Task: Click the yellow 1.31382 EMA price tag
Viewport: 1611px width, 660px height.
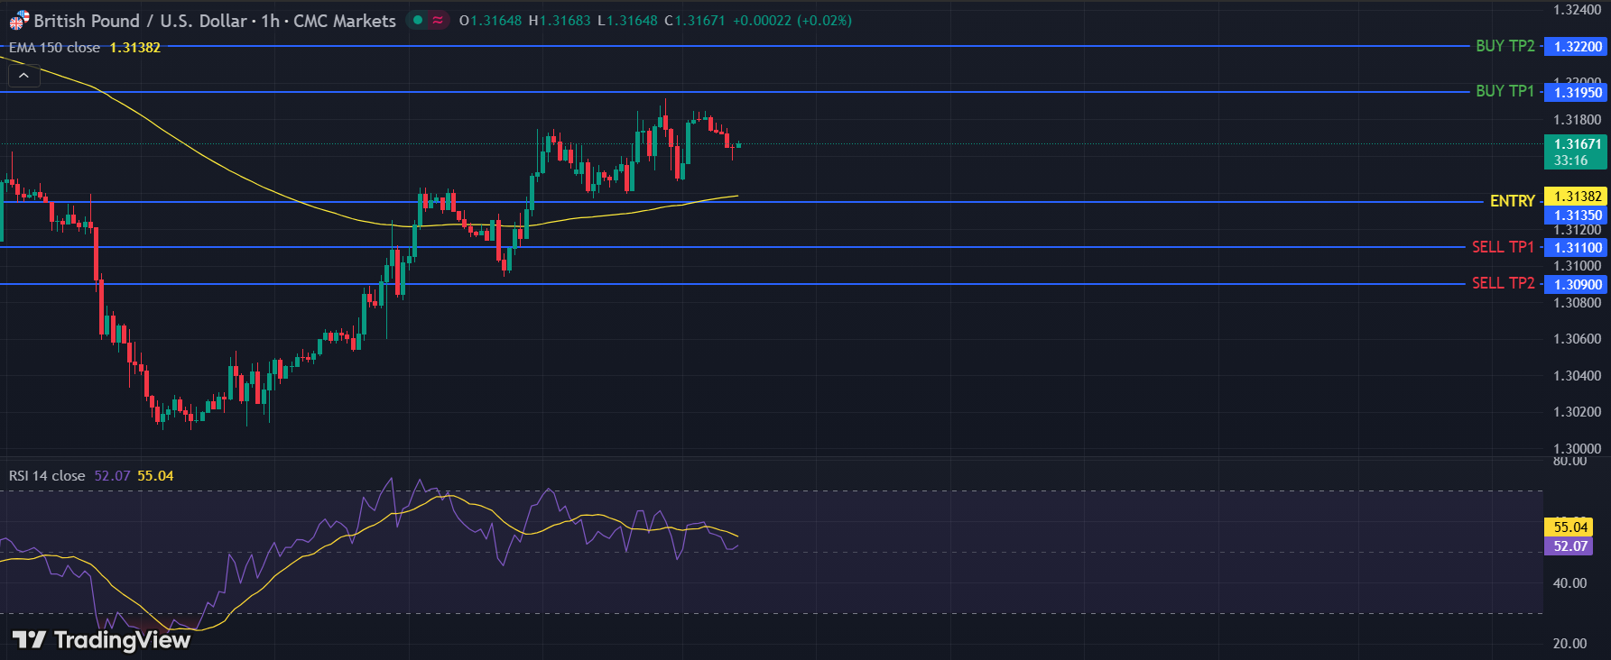Action: pyautogui.click(x=1577, y=197)
